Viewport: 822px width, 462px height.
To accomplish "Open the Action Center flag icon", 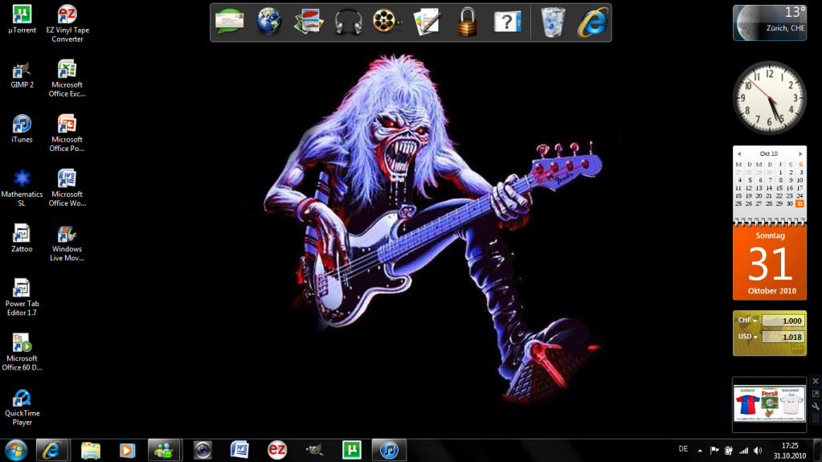I will click(x=714, y=451).
